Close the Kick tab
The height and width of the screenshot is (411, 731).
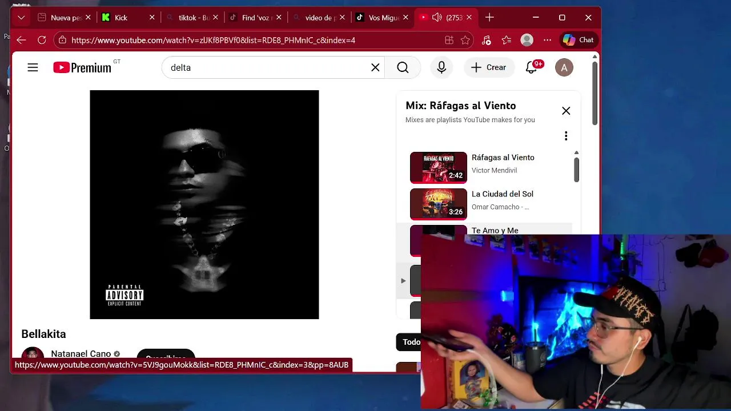coord(152,18)
